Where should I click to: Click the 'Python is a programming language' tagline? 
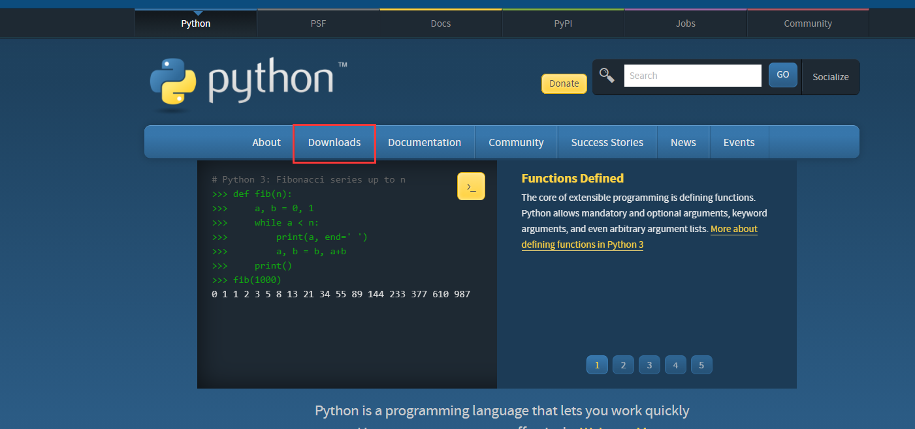(x=502, y=411)
